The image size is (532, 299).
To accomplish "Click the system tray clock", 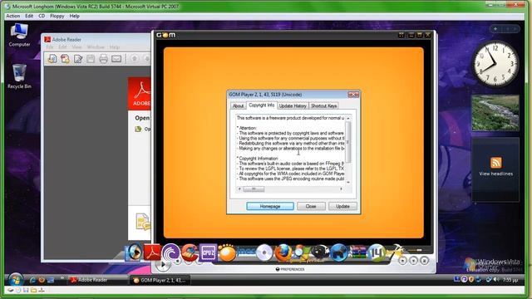I will (x=510, y=280).
